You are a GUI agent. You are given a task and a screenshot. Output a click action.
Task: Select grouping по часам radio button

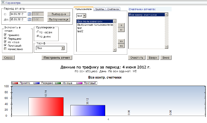coord(38,32)
